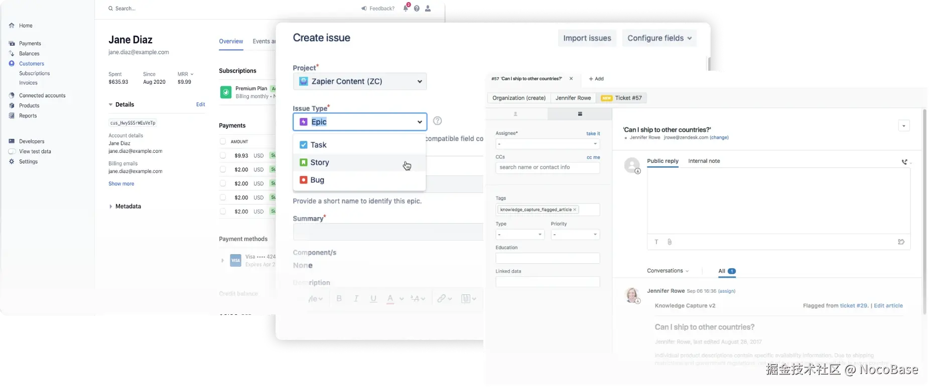Screen dimensions: 929x387
Task: Open the Issue Type Epic dropdown
Action: coord(360,122)
